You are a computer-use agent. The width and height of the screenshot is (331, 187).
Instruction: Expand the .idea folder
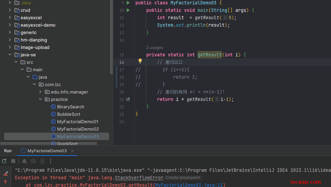click(x=10, y=3)
